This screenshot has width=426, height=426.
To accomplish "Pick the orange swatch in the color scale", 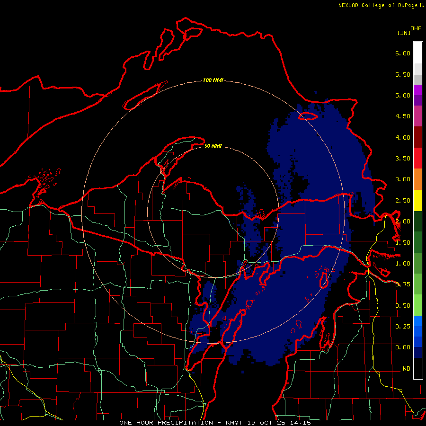I will (418, 179).
